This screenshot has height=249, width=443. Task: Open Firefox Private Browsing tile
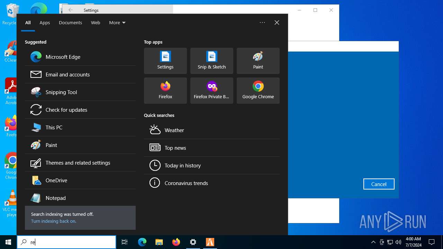[x=212, y=91]
